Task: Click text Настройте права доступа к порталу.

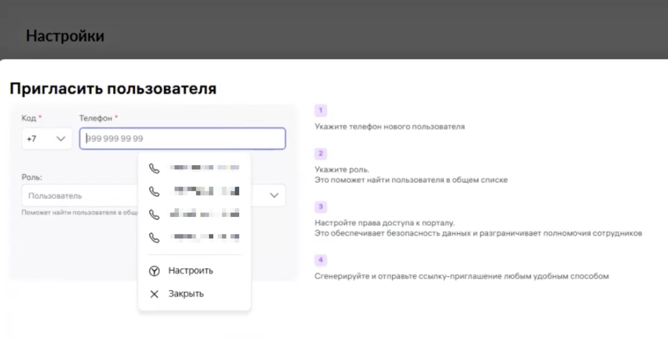Action: (385, 223)
